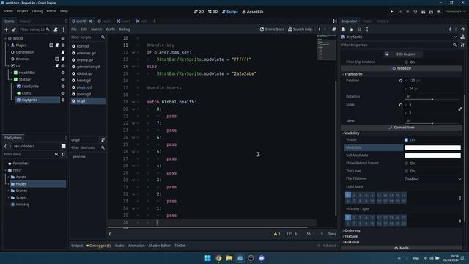Enable Show Behind Parent checkbox

click(406, 163)
